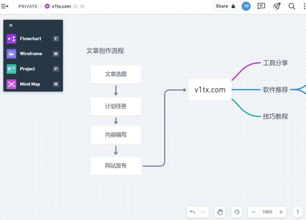Open the comments panel icon
Screen dimensions: 306x220
[261, 6]
